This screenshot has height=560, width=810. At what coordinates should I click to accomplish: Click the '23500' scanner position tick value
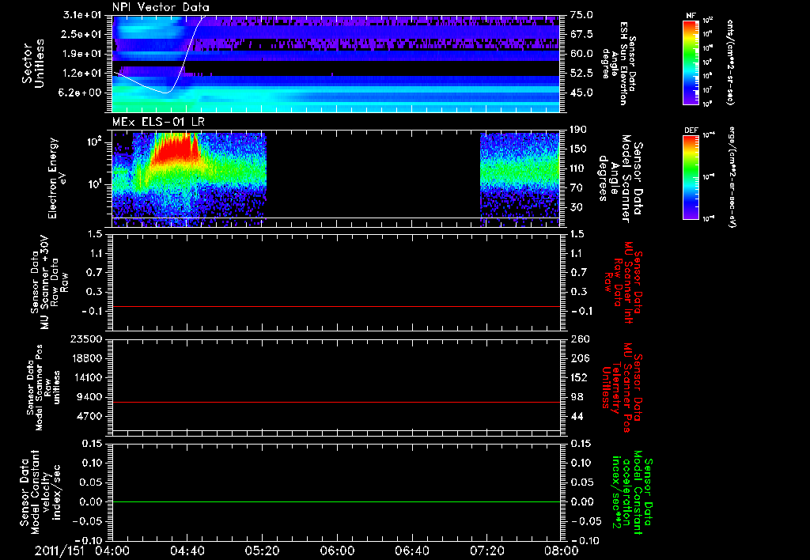click(x=85, y=339)
